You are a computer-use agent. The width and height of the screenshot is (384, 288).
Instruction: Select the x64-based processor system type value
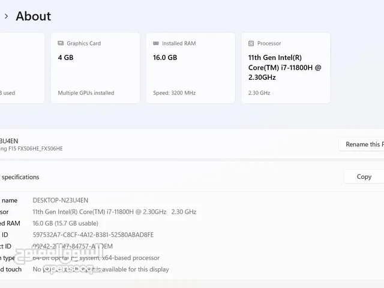point(96,258)
